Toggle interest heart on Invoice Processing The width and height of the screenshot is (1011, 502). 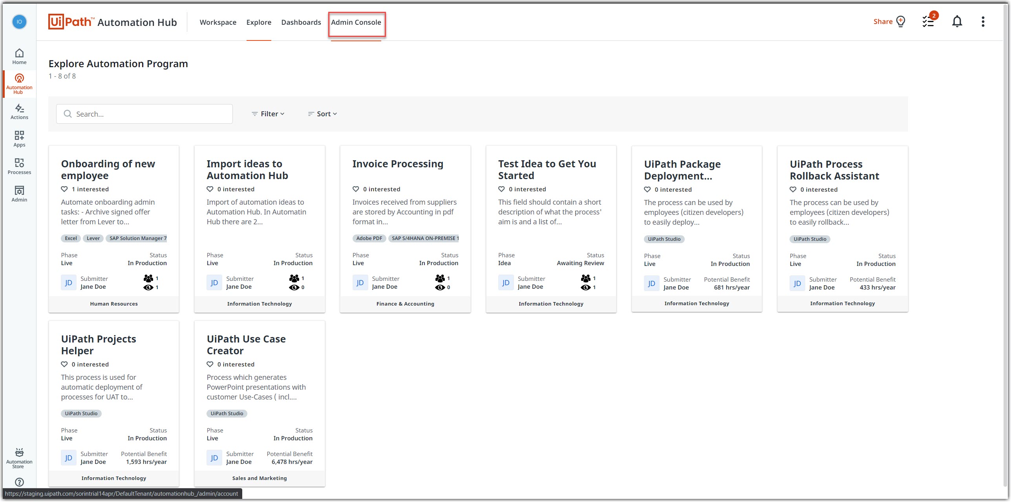click(x=356, y=189)
